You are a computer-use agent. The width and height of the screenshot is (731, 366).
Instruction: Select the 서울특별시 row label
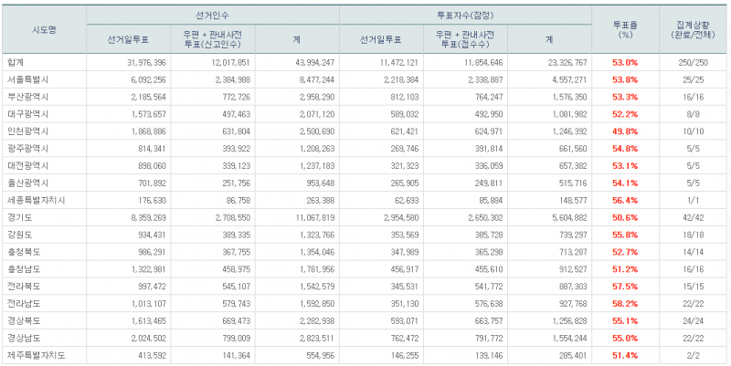click(27, 79)
